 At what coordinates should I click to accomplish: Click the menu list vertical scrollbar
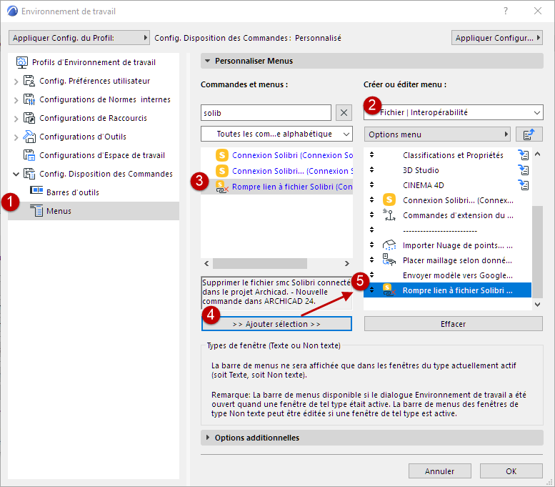pos(537,252)
